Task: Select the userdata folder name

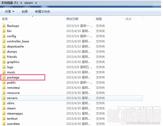Action: (13, 124)
